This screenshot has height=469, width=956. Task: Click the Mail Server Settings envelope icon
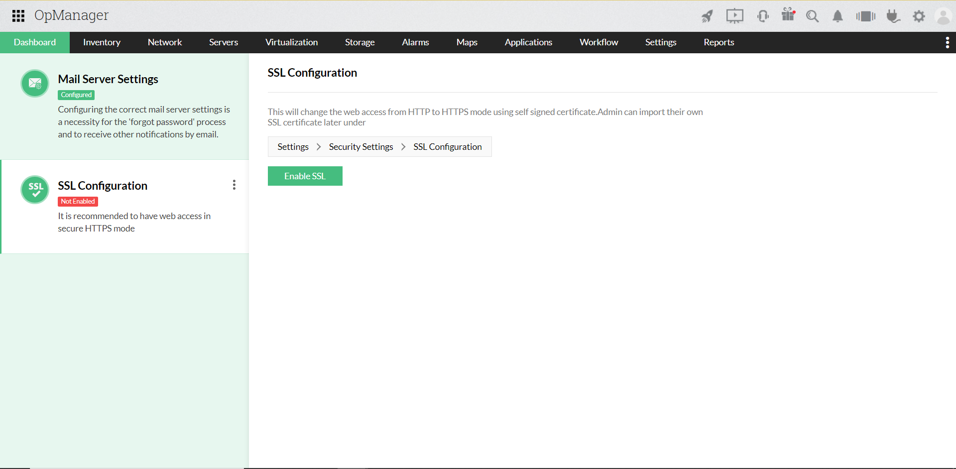click(35, 84)
